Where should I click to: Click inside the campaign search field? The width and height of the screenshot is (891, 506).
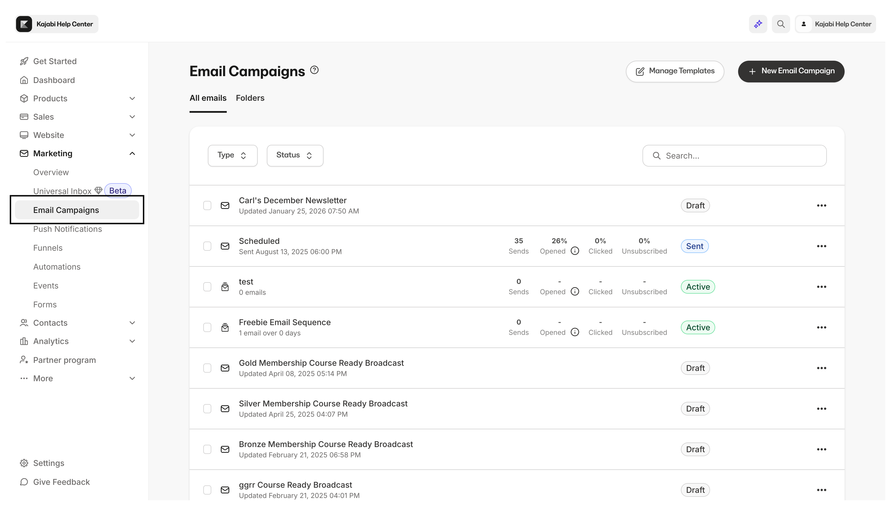point(734,155)
